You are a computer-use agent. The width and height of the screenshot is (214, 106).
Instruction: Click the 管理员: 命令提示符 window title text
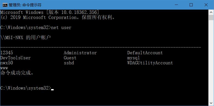click(25, 5)
